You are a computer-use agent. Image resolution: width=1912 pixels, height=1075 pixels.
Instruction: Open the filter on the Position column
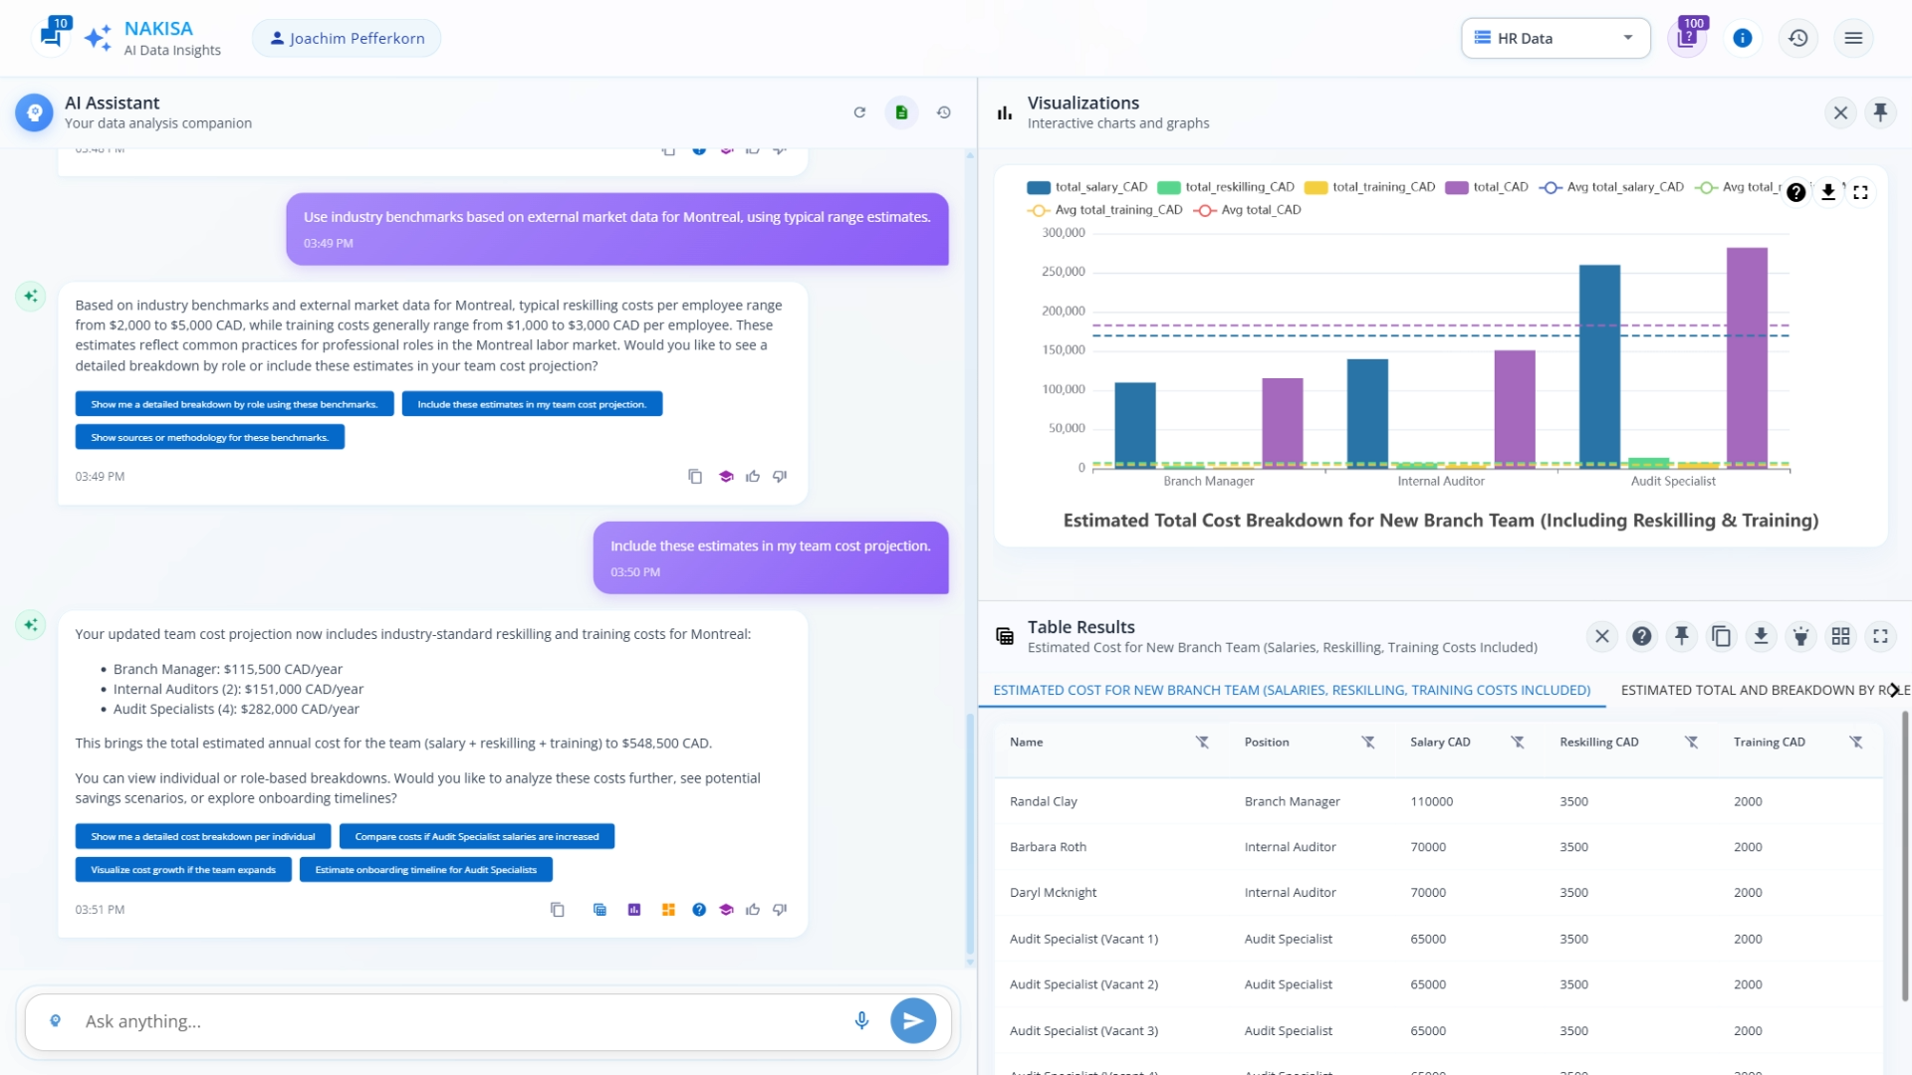click(1368, 742)
